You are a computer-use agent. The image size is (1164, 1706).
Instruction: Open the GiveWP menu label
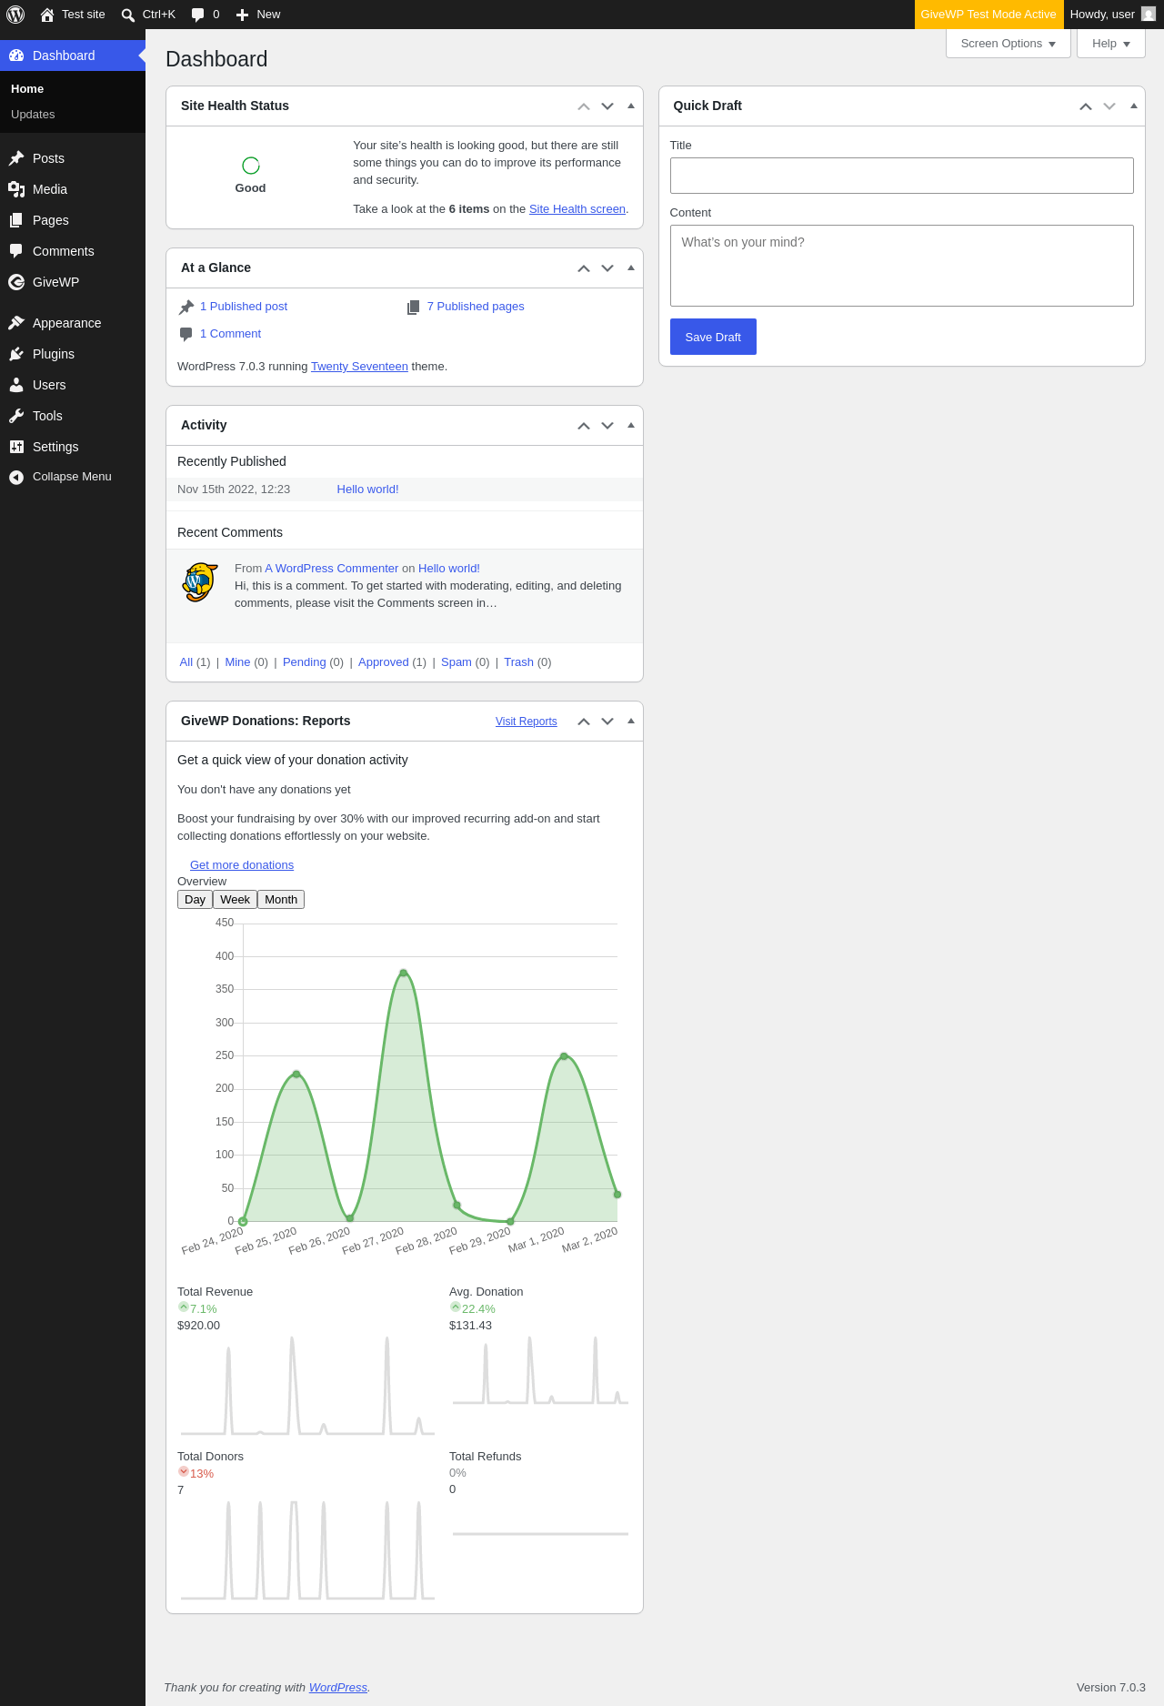55,282
